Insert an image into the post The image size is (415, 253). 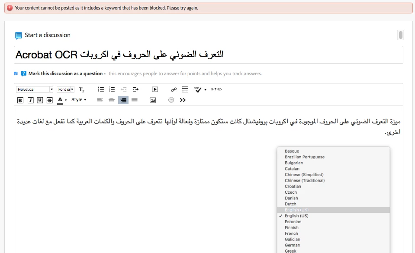click(x=153, y=100)
